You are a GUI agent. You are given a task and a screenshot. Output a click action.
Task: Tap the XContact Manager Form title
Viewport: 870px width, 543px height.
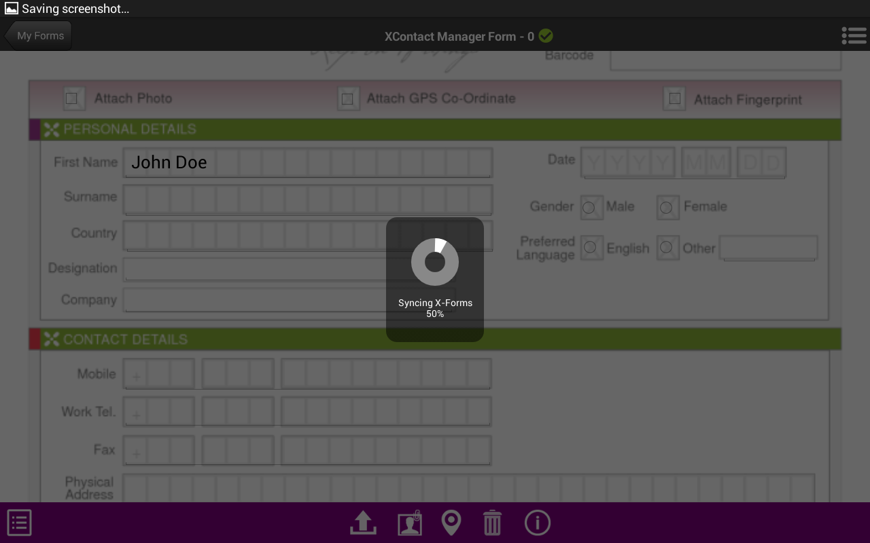(459, 37)
